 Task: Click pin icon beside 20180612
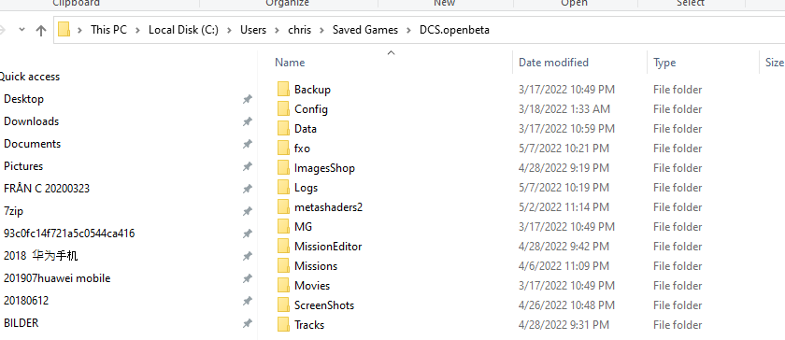[248, 301]
